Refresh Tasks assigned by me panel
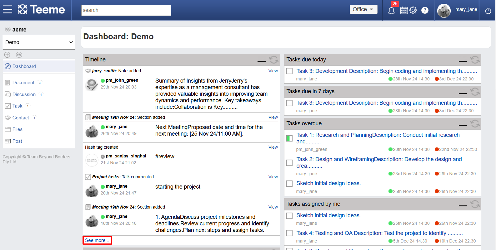 pyautogui.click(x=475, y=204)
